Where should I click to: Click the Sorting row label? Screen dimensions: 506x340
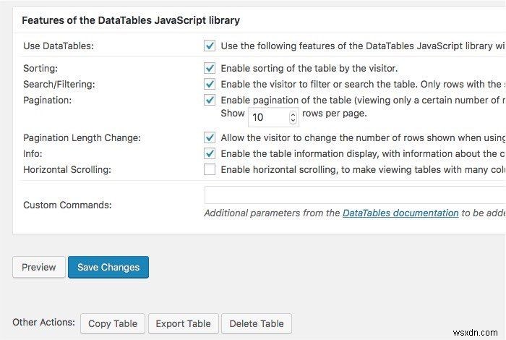click(40, 68)
